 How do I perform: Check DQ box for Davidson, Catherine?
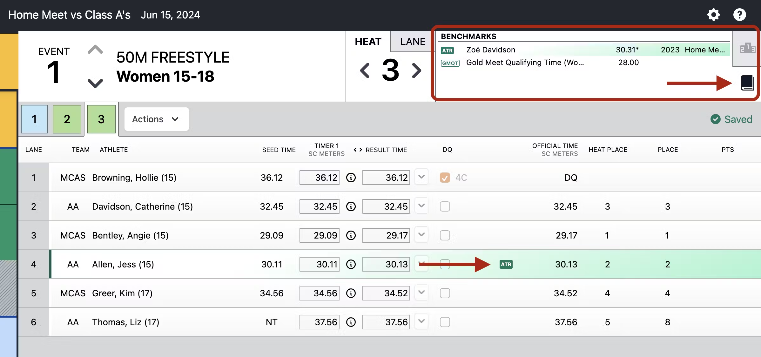(x=445, y=206)
